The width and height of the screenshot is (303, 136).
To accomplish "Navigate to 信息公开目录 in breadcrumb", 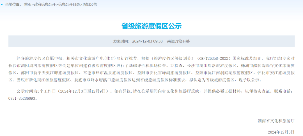I will point(69,5).
